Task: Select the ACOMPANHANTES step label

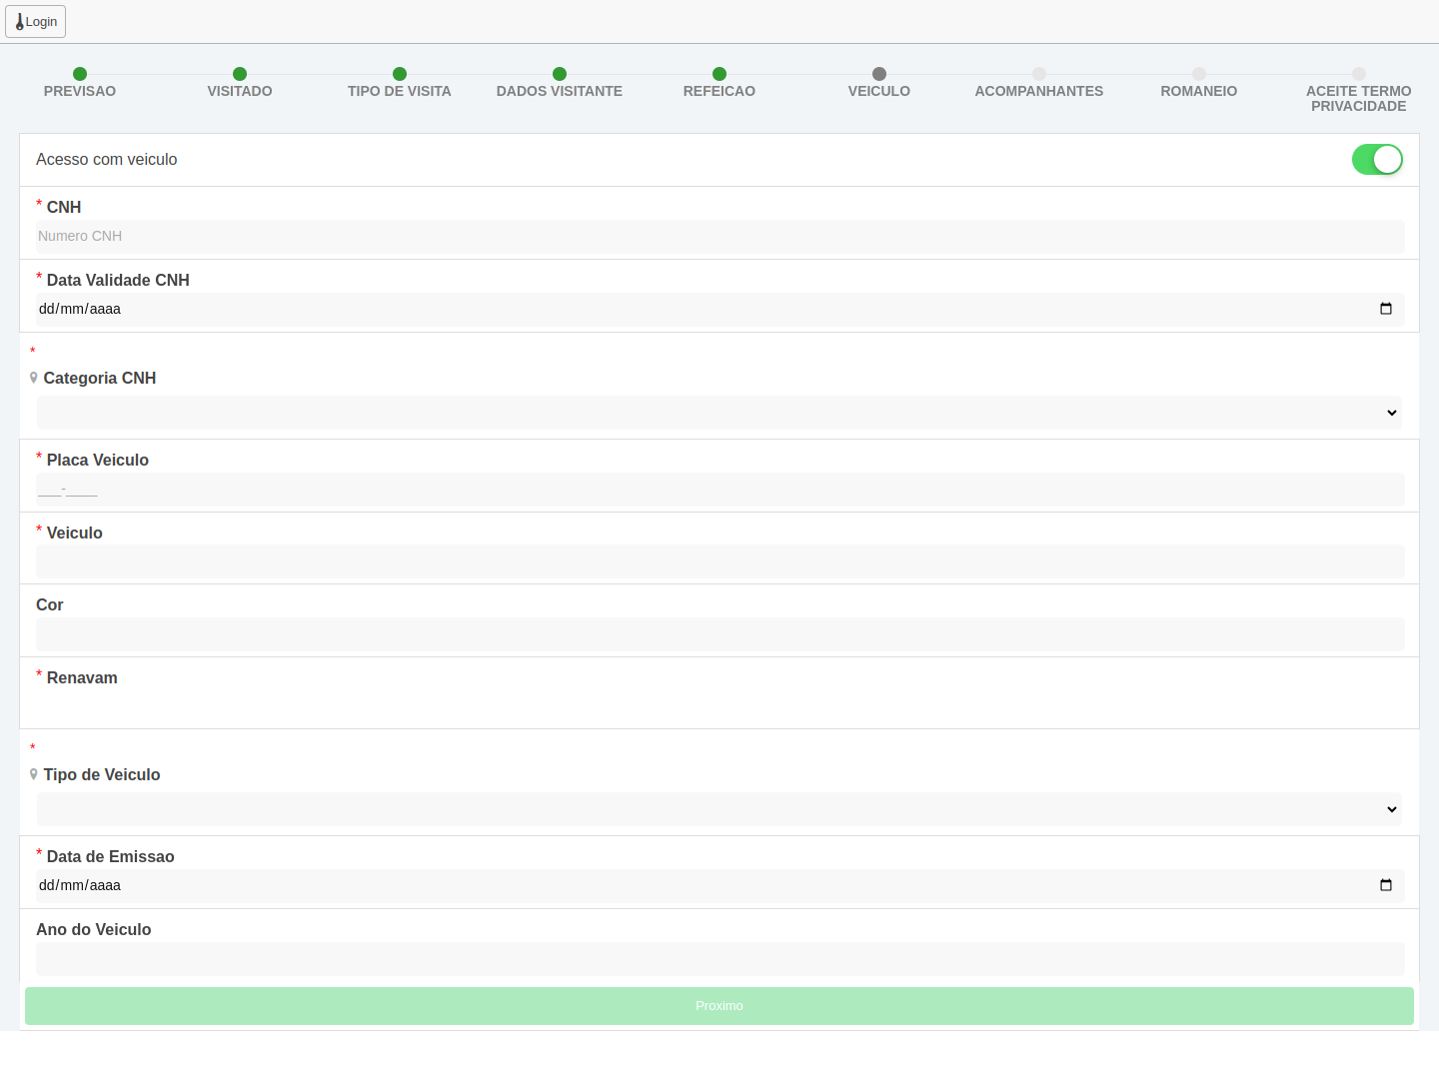Action: point(1039,91)
